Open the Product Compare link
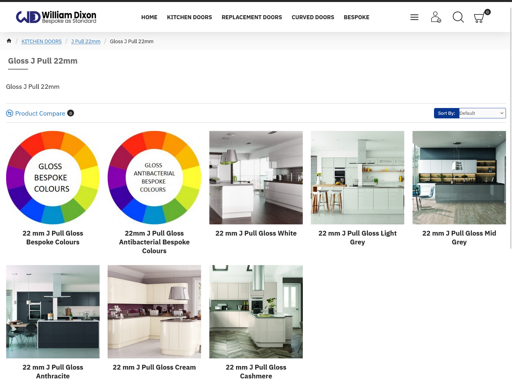Viewport: 512px width, 384px height. coord(40,114)
